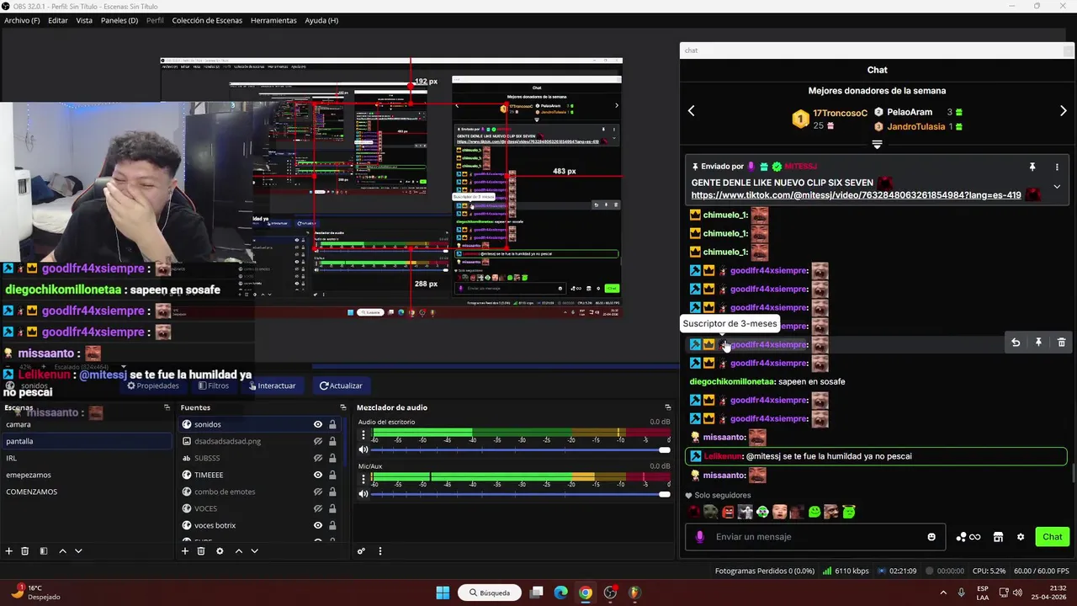
Task: Open source properties gear in the Fuentes toolbar
Action: tap(220, 551)
